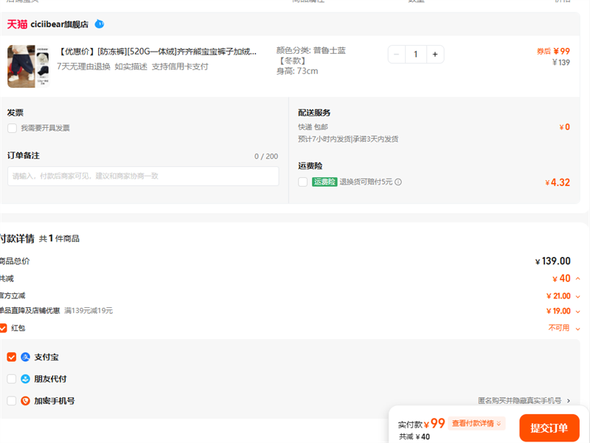
Task: Click the product thumbnail image
Action: pyautogui.click(x=28, y=65)
